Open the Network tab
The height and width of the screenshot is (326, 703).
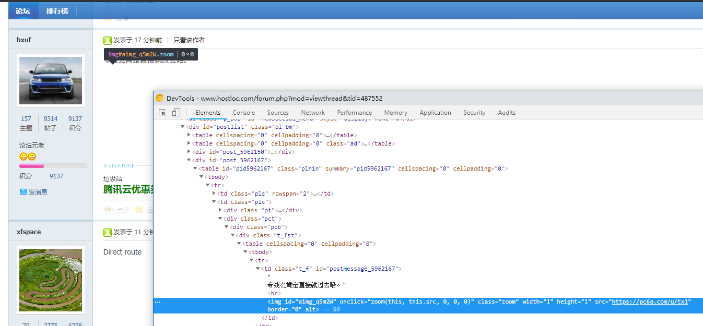(x=313, y=113)
